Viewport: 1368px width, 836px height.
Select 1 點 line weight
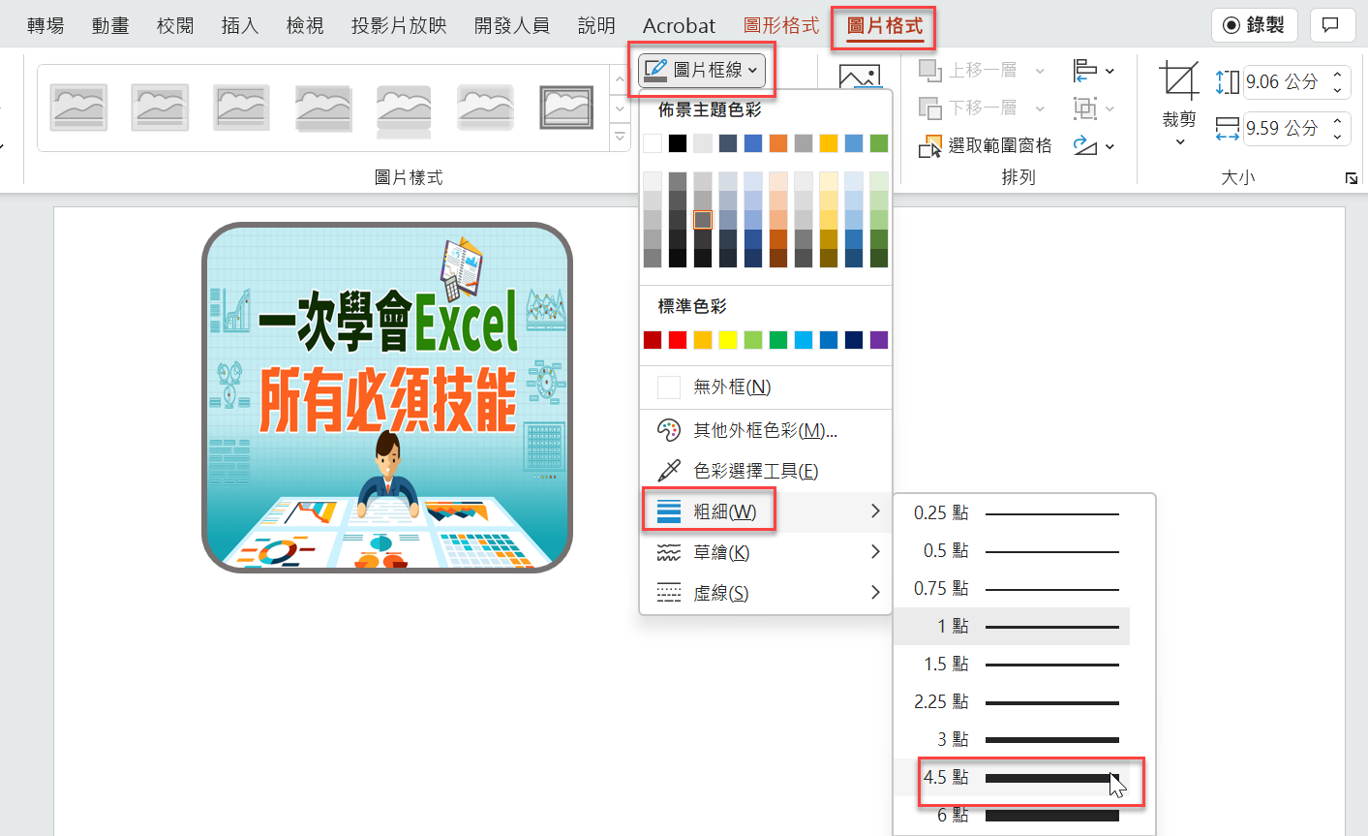pyautogui.click(x=1012, y=627)
